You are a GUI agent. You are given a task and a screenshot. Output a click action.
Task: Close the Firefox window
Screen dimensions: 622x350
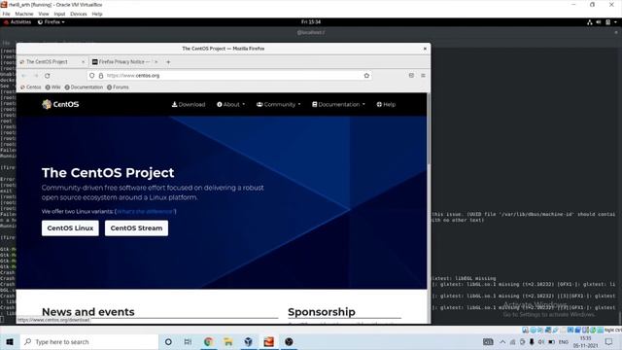[x=425, y=49]
